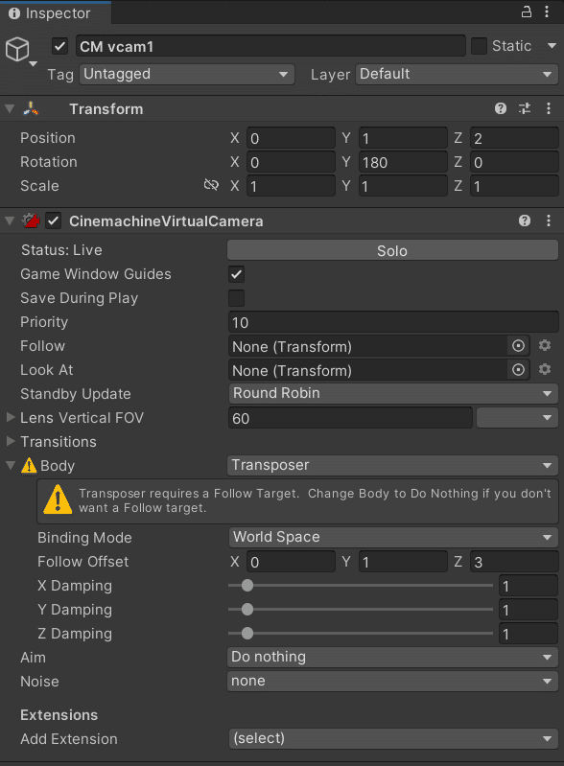The width and height of the screenshot is (564, 766).
Task: Expand the Transitions foldout
Action: click(x=11, y=441)
